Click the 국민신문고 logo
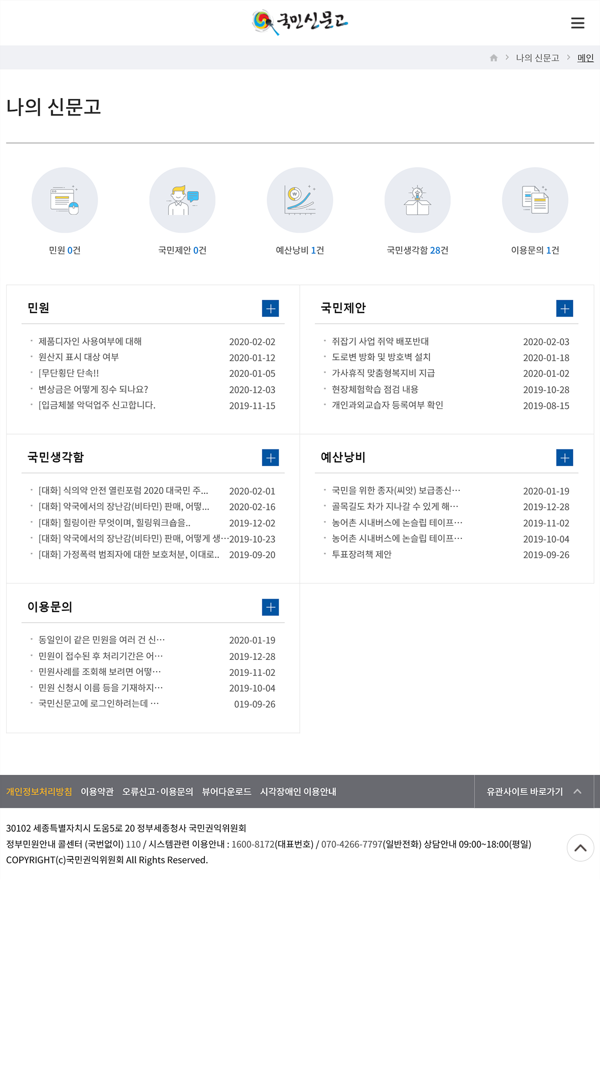600x1066 pixels. pos(300,22)
